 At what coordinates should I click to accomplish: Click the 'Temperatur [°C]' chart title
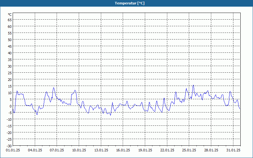130,3
